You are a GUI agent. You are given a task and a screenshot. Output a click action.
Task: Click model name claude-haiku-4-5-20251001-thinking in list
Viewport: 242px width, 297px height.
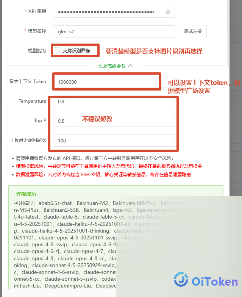click(x=66, y=231)
